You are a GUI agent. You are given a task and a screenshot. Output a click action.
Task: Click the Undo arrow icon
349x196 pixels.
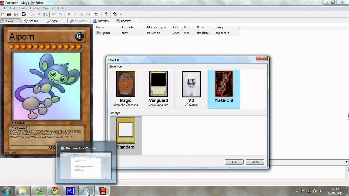click(54, 14)
